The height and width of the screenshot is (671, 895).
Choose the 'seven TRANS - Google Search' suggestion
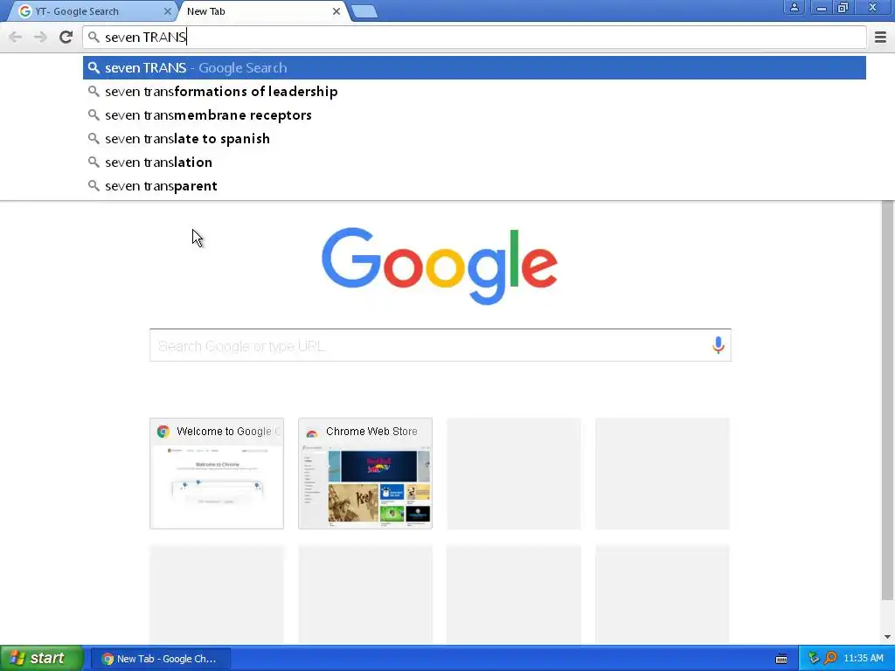[474, 68]
